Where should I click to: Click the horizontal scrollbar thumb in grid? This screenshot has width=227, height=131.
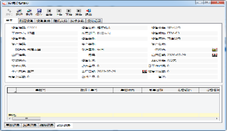click(26, 119)
